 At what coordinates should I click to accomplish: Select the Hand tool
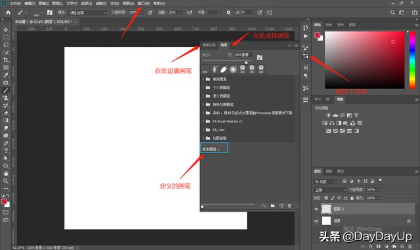[x=6, y=173]
